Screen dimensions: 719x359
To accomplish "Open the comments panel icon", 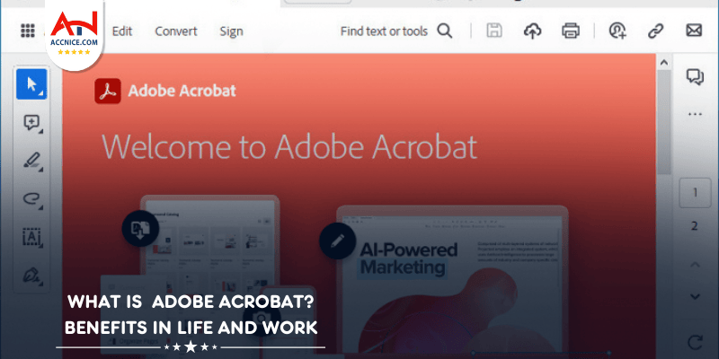I will pyautogui.click(x=695, y=76).
